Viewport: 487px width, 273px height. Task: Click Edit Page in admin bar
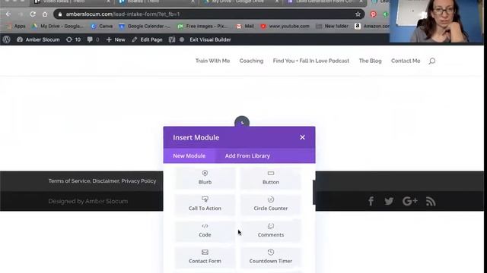pyautogui.click(x=147, y=39)
